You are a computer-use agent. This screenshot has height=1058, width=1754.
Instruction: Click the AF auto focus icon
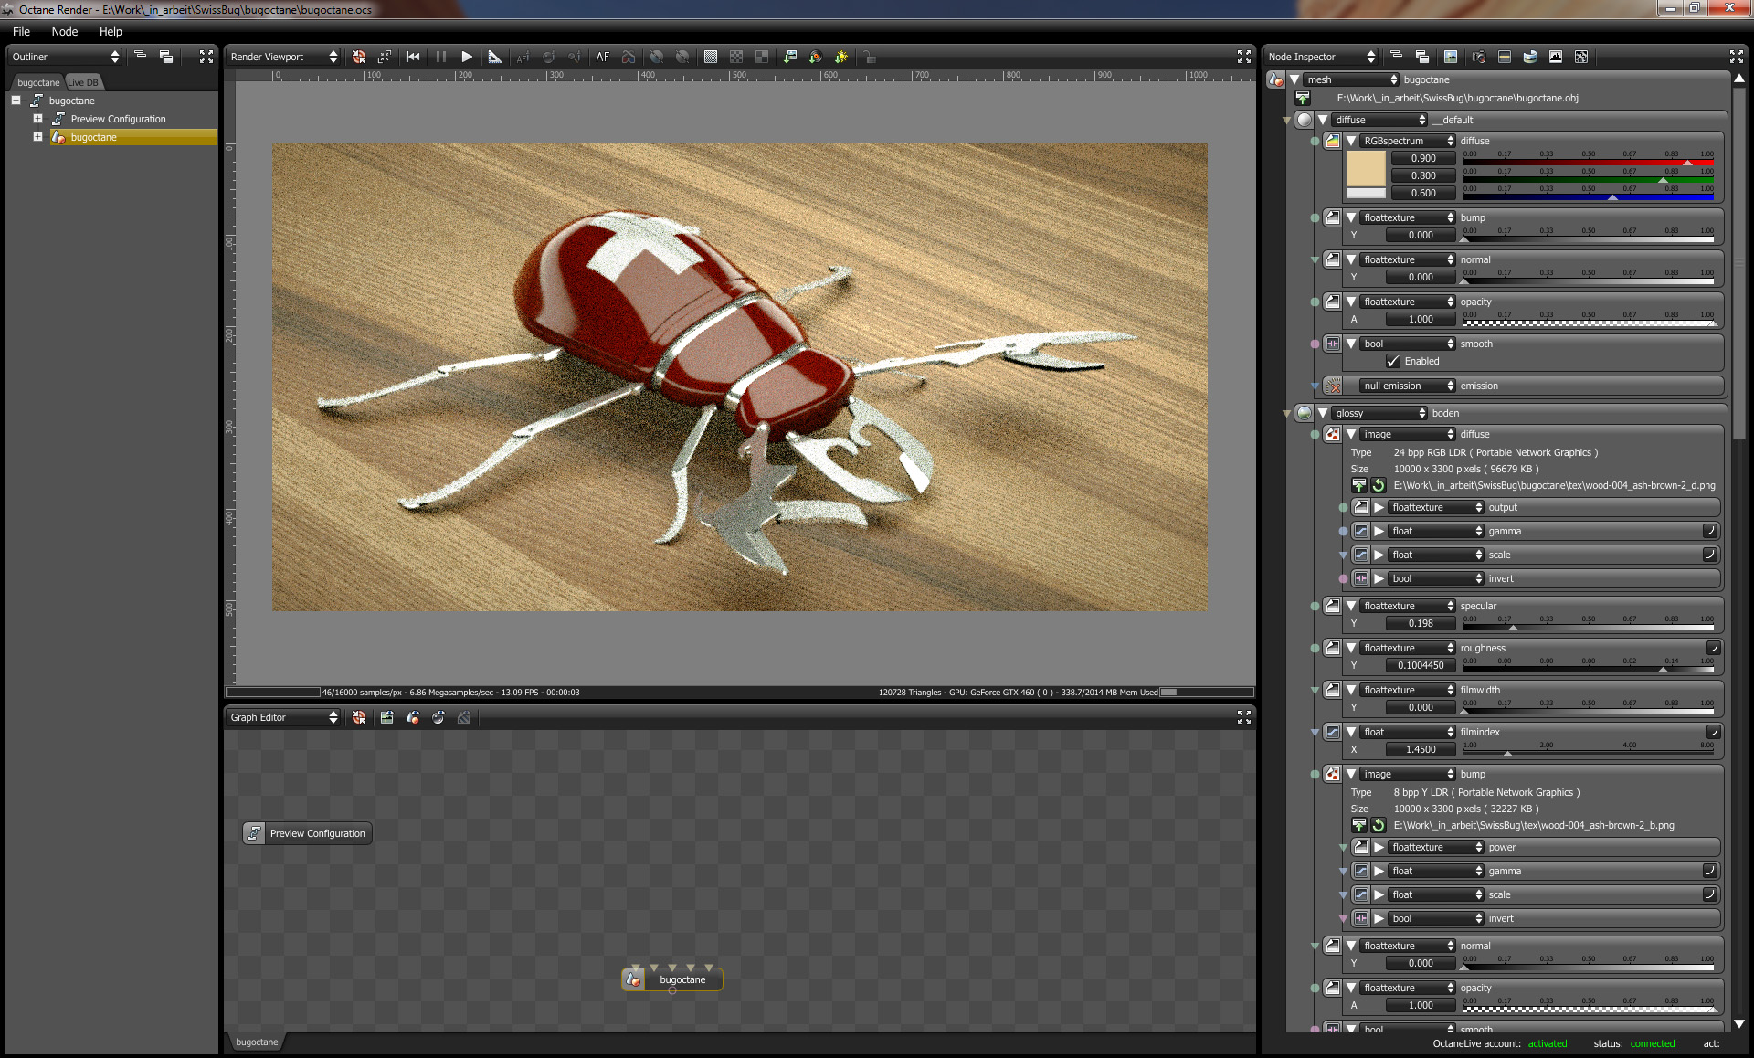pyautogui.click(x=603, y=57)
